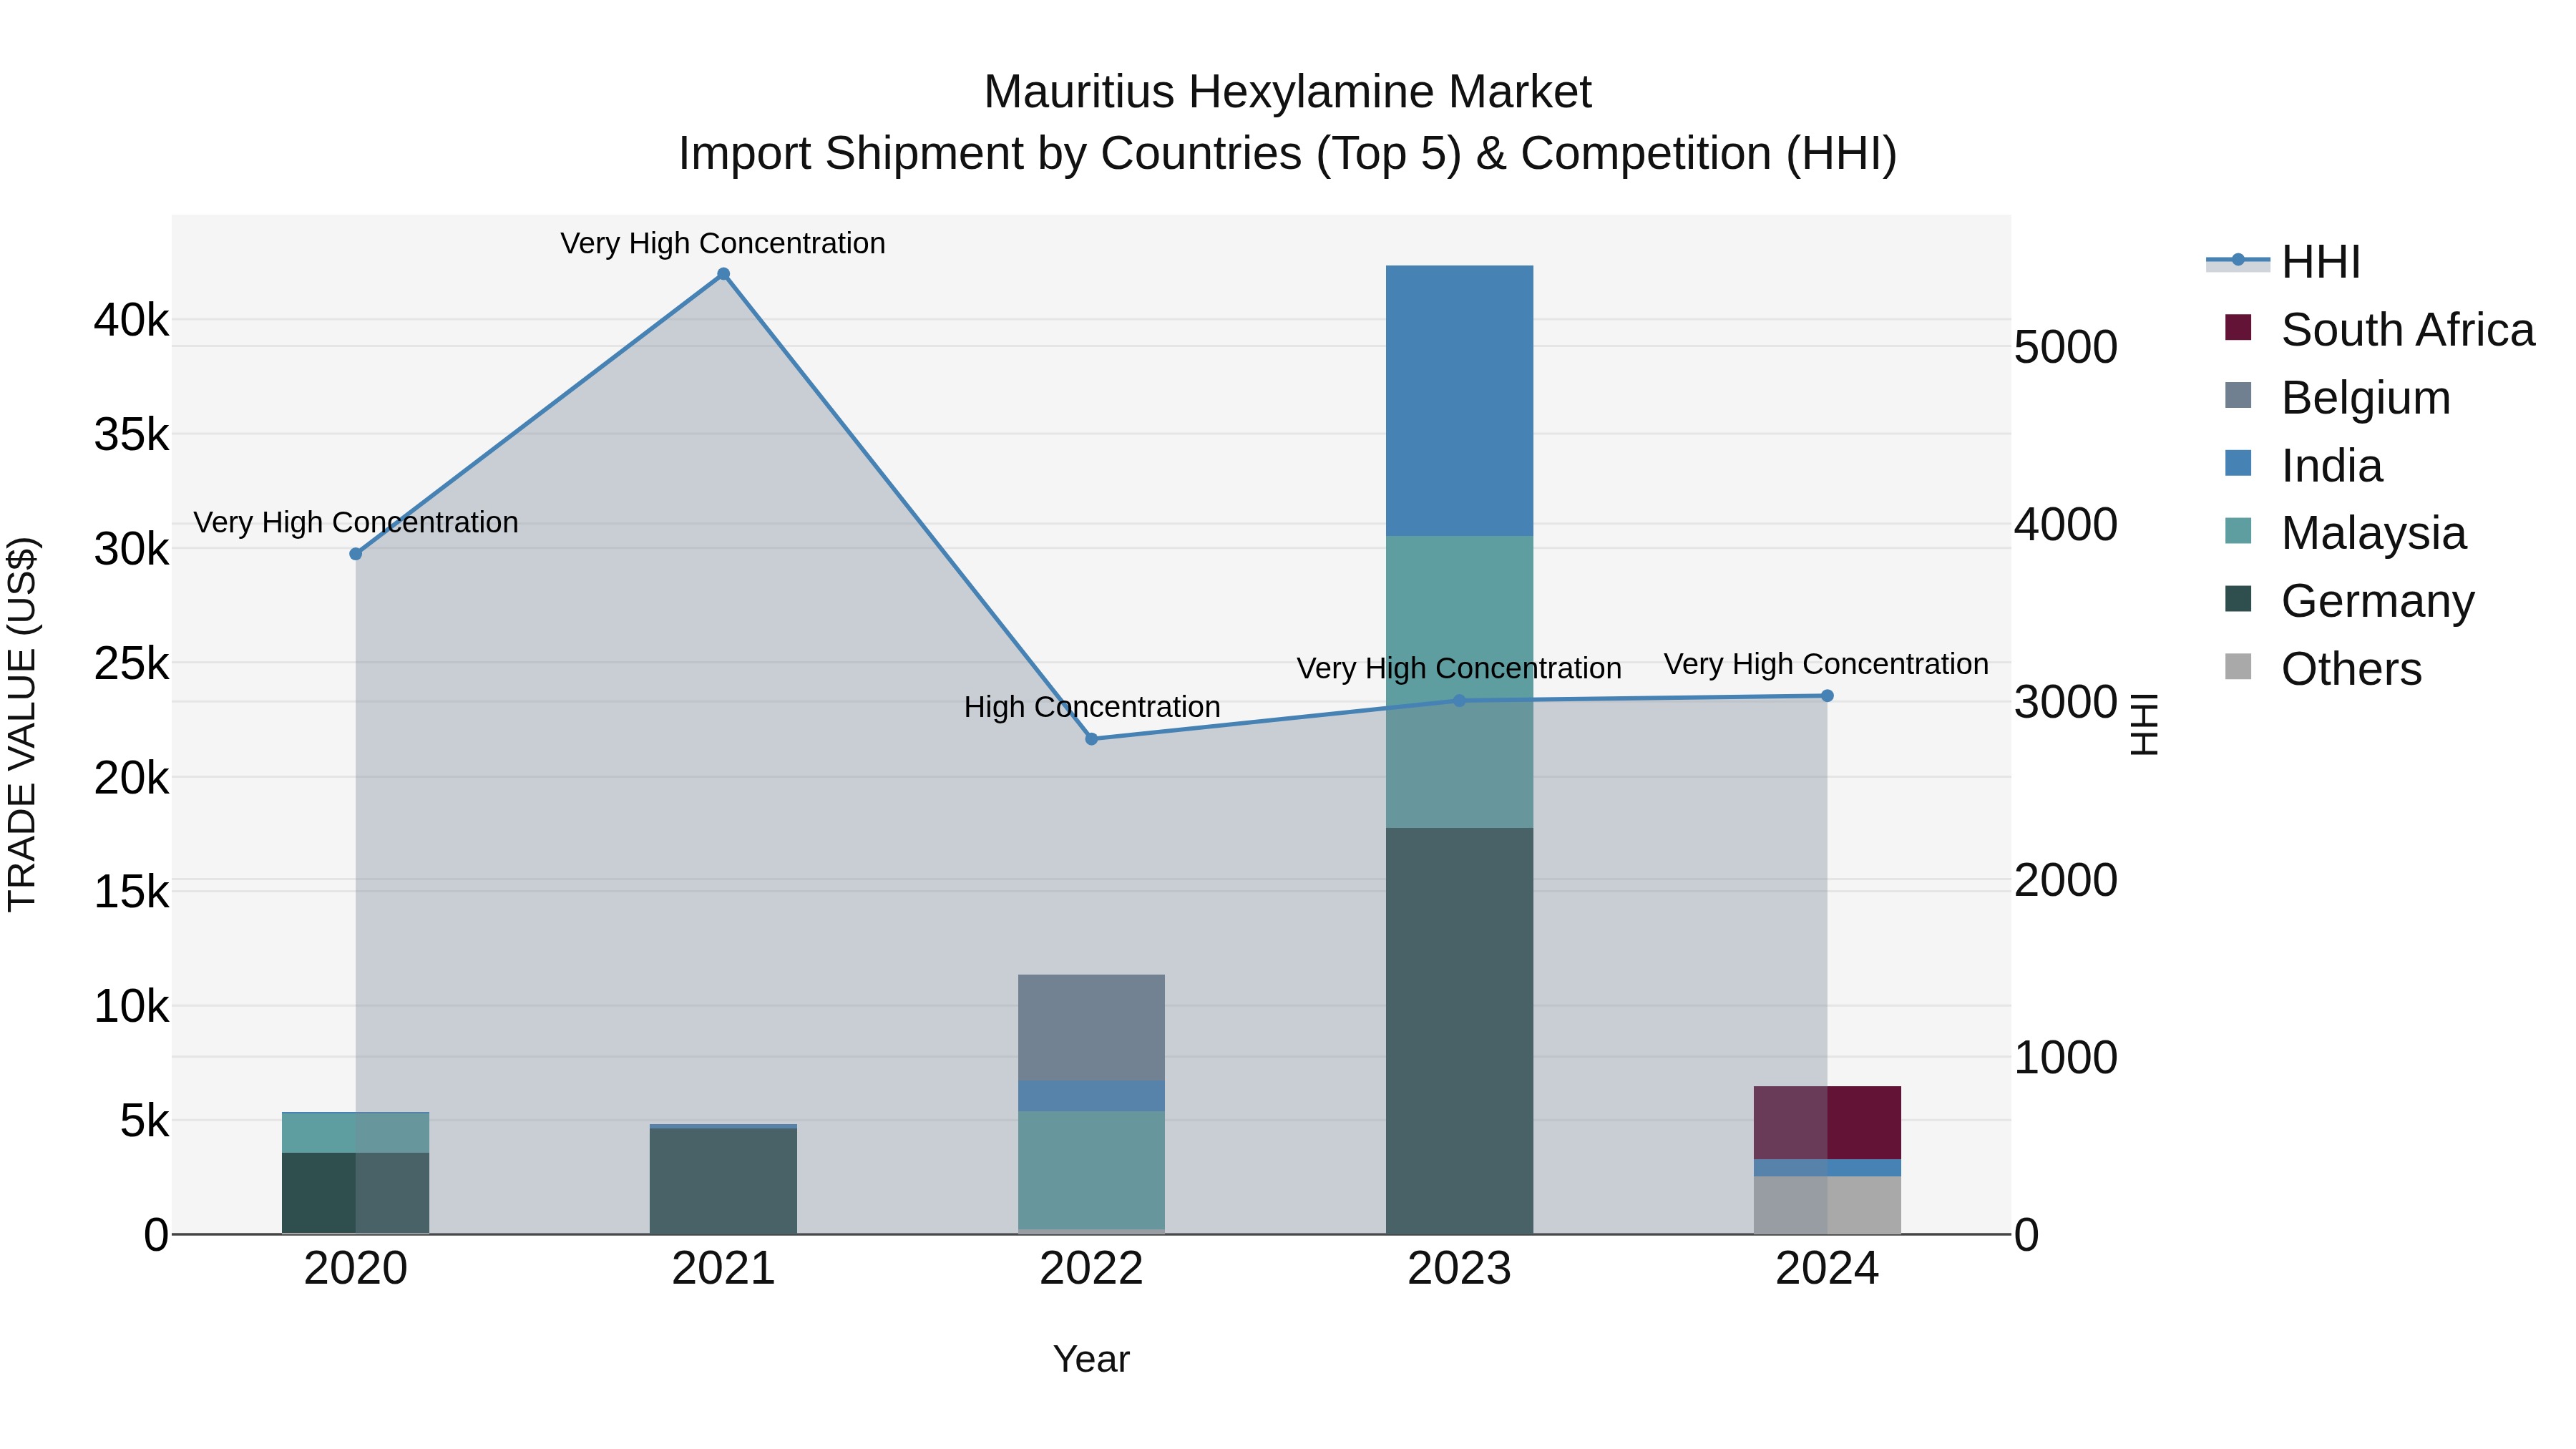
Task: Click India segment of 2022 bar
Action: pyautogui.click(x=1092, y=1096)
